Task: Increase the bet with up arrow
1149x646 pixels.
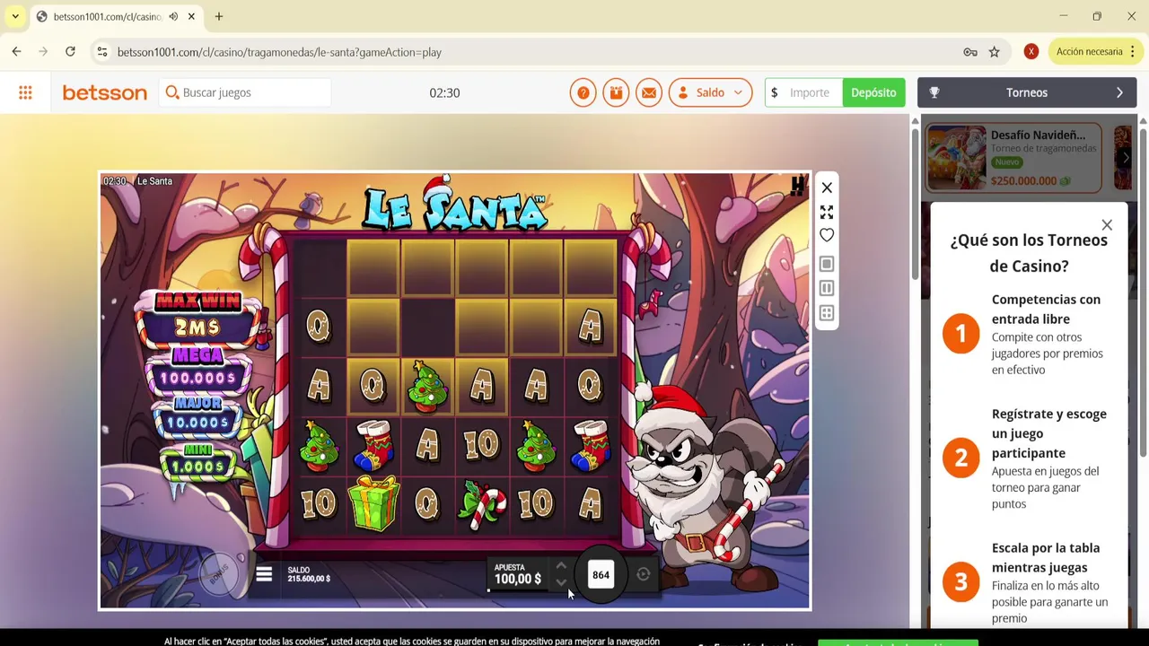Action: [x=561, y=566]
